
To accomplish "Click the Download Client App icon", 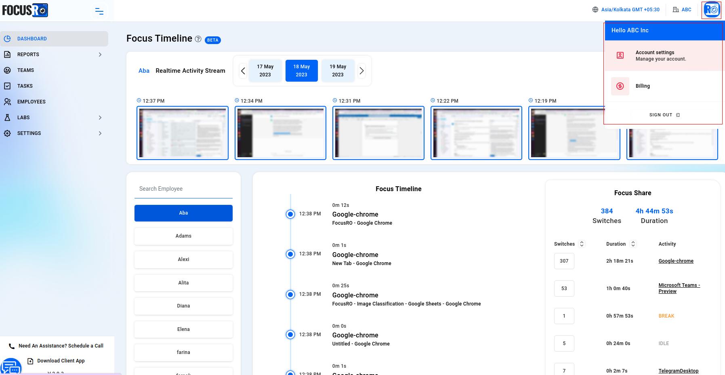I will pyautogui.click(x=30, y=361).
